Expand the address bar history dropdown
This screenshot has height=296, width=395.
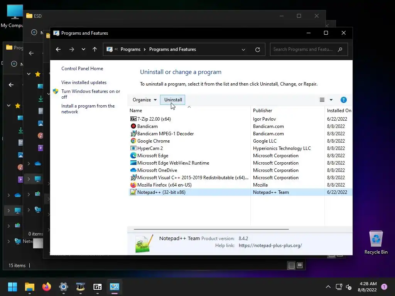tap(243, 50)
